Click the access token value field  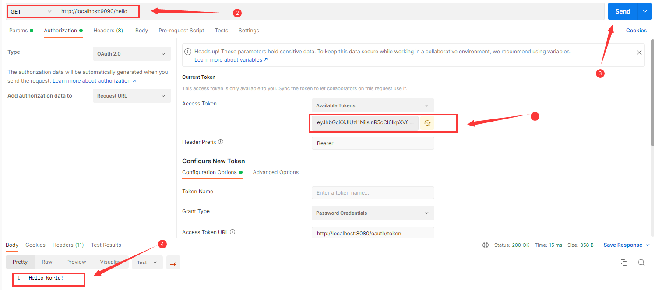pyautogui.click(x=365, y=123)
